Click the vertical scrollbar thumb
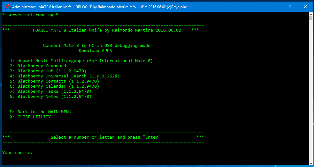This screenshot has height=167, width=314. point(310,18)
